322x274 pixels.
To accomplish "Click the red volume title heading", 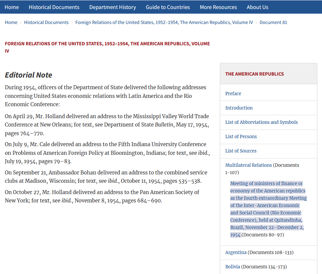I will click(107, 47).
